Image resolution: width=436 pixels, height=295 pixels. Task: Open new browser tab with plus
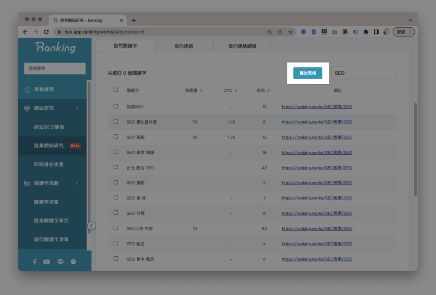[134, 20]
